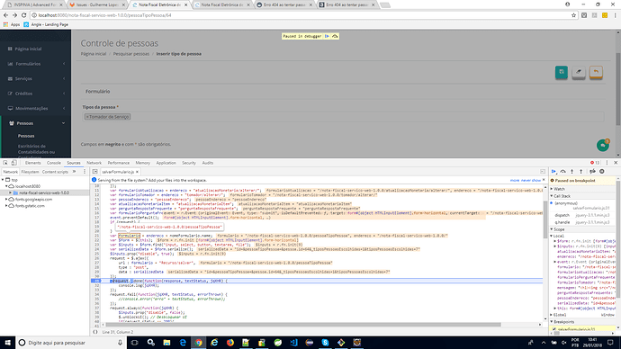The image size is (621, 349).
Task: Collapse the Pessoas sidebar menu
Action: (x=36, y=123)
